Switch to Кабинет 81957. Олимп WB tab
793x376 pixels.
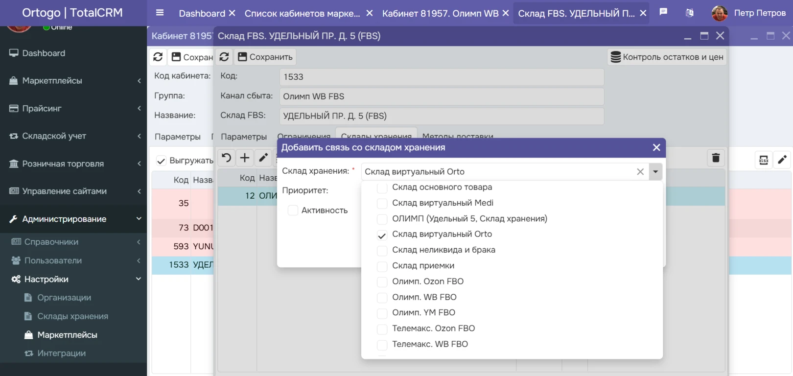point(440,13)
